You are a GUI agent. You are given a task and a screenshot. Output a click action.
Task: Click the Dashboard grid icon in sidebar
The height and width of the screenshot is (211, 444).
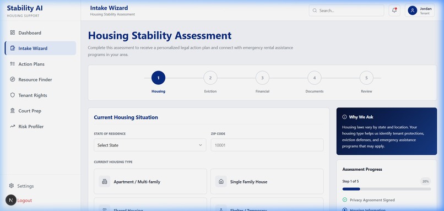click(x=13, y=33)
